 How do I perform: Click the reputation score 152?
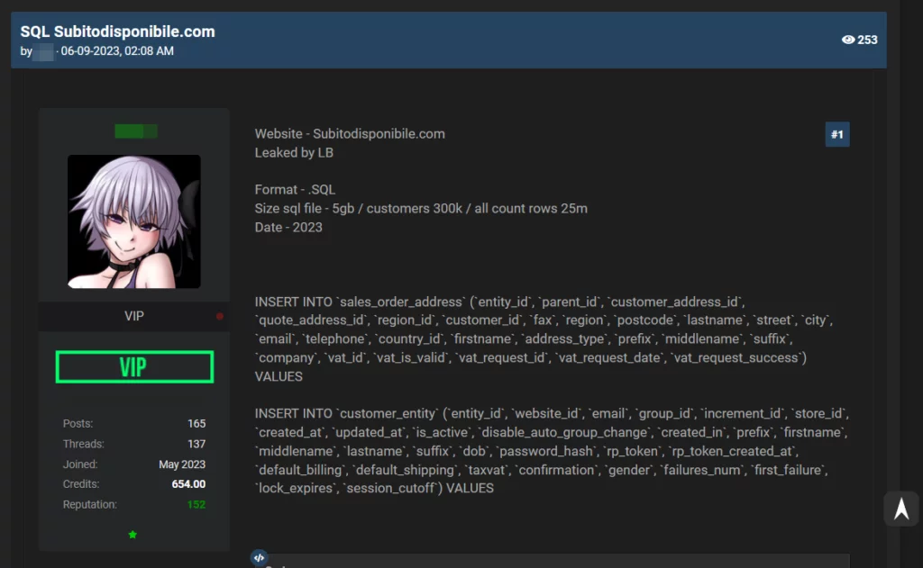tap(196, 505)
